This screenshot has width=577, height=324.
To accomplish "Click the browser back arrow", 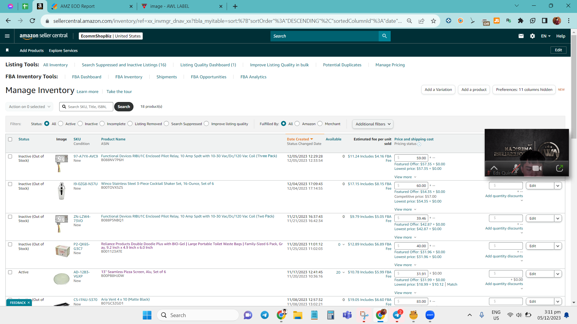I will [8, 21].
